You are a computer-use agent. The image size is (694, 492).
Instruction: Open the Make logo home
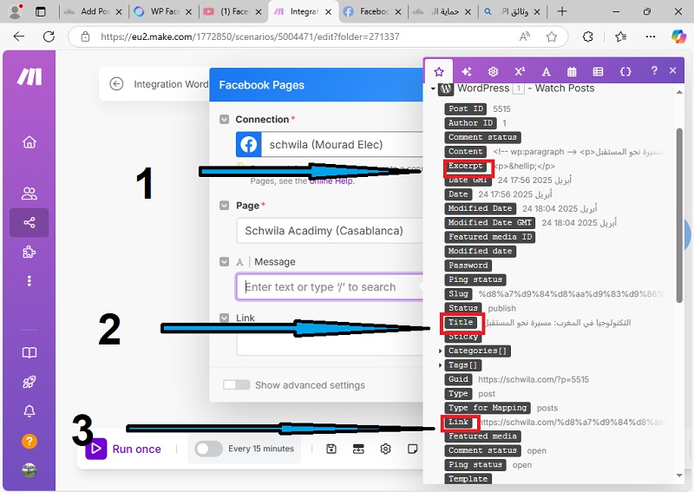pos(29,76)
